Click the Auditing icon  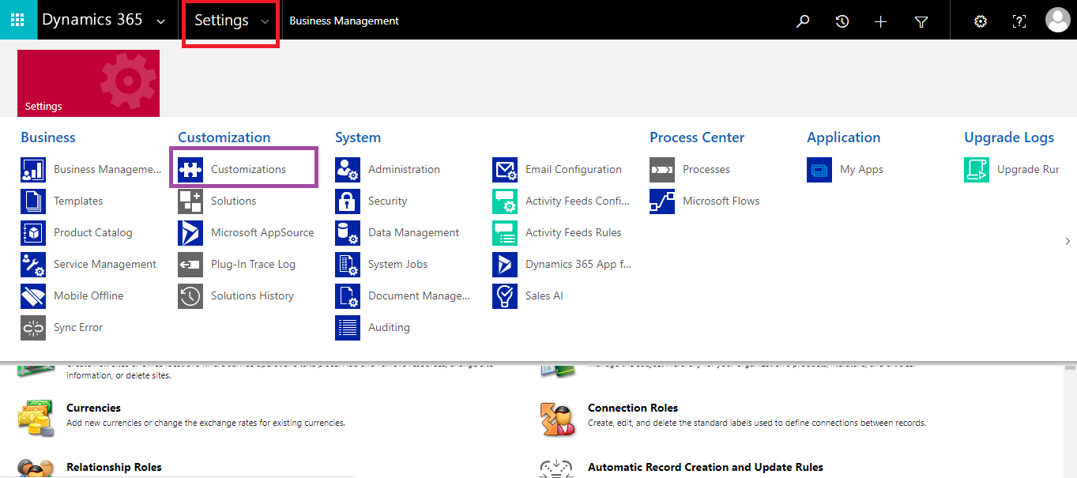[x=348, y=328]
